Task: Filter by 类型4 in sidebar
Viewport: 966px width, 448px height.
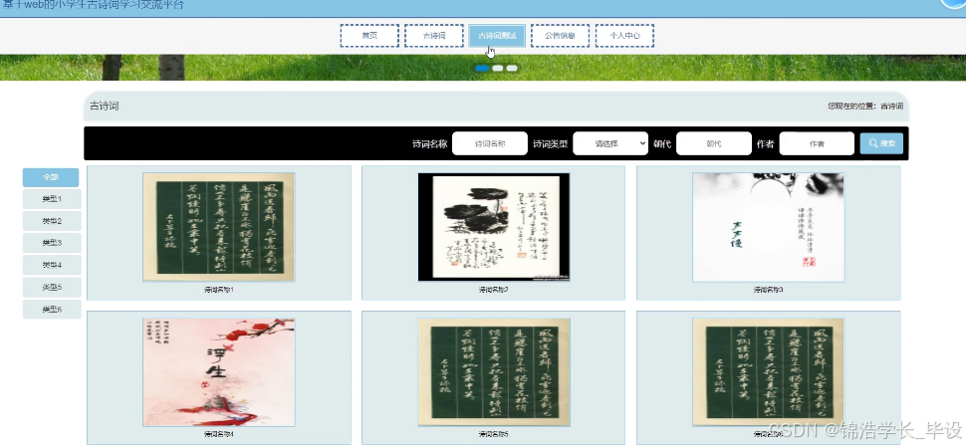Action: click(52, 265)
